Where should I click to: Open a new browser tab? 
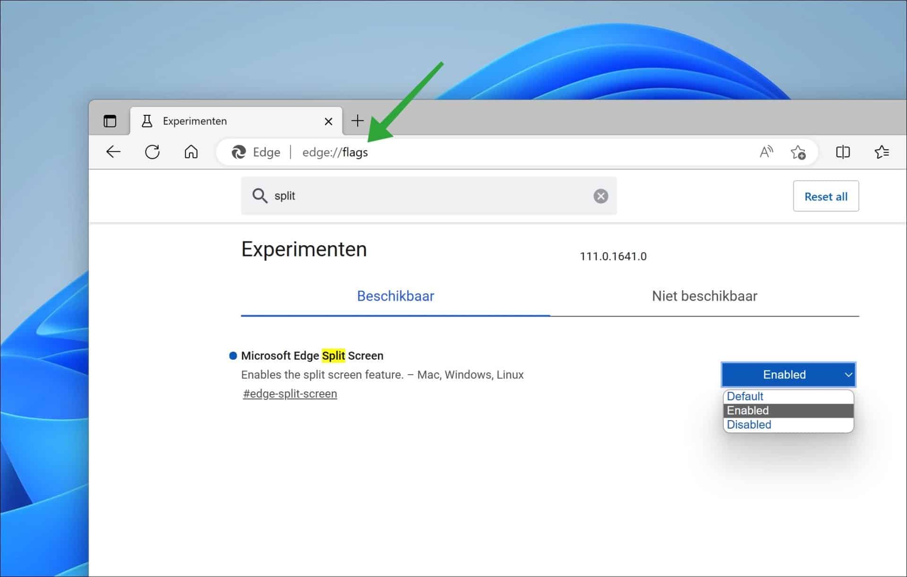[x=358, y=121]
